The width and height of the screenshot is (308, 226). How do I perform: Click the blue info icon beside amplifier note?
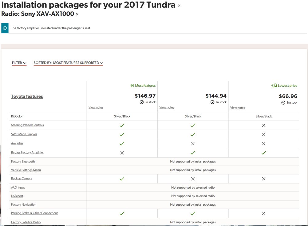pos(5,28)
